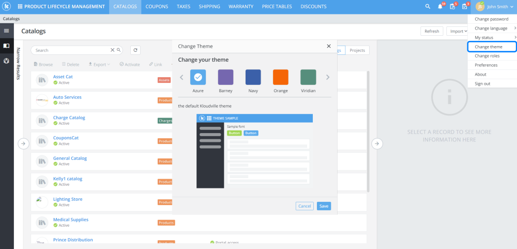Image resolution: width=517 pixels, height=249 pixels.
Task: Click the reload button beside search box
Action: 135,50
